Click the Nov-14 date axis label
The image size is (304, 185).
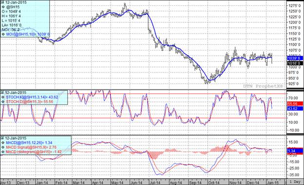235,183
